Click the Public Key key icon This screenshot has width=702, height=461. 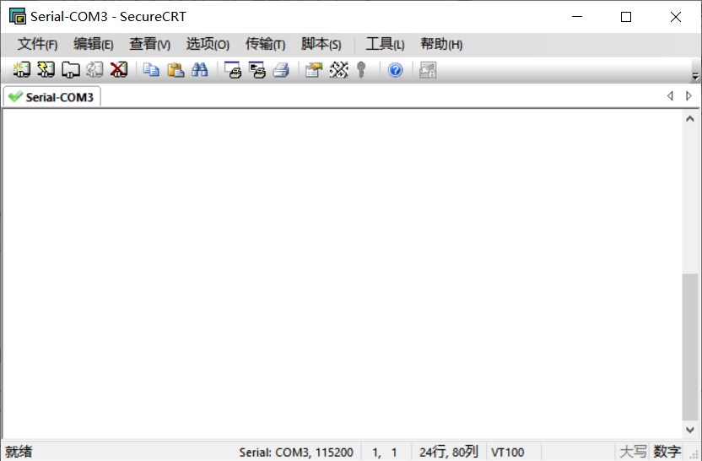click(x=361, y=70)
